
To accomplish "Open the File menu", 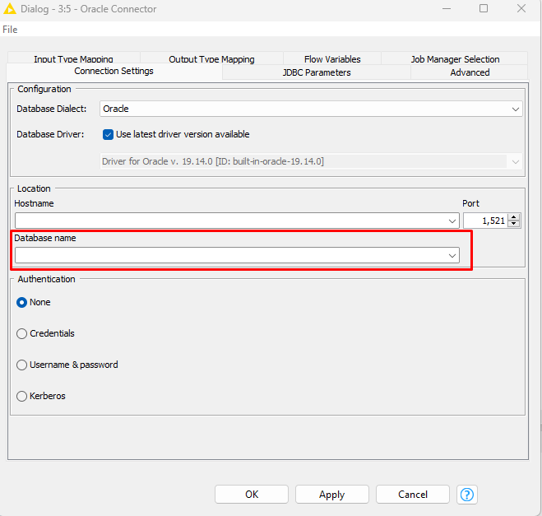I will 10,30.
